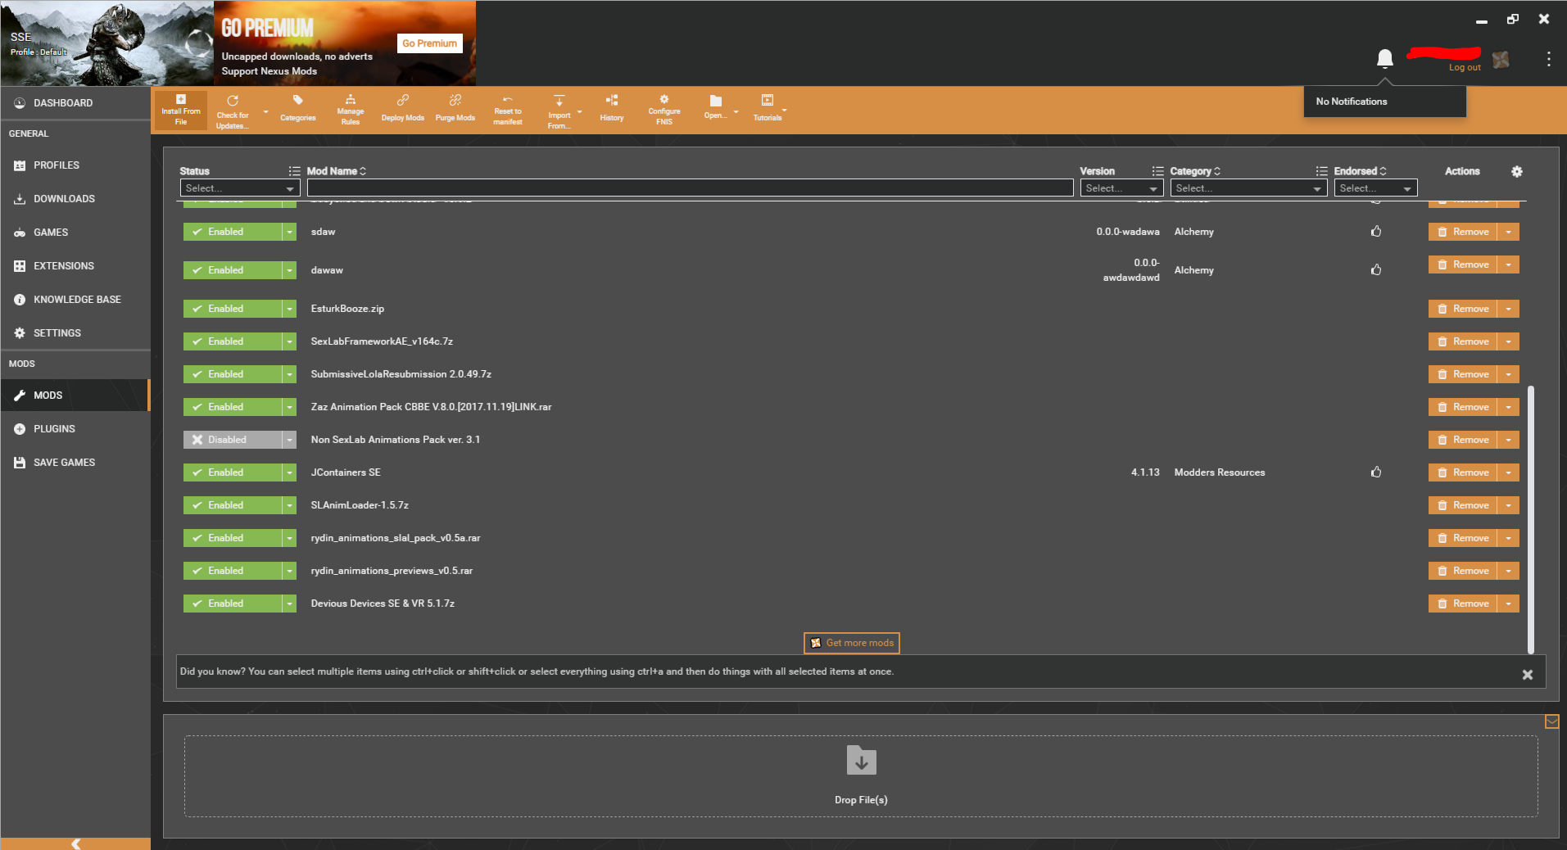Sort by Mod Name column header
Image resolution: width=1567 pixels, height=850 pixels.
coord(336,171)
